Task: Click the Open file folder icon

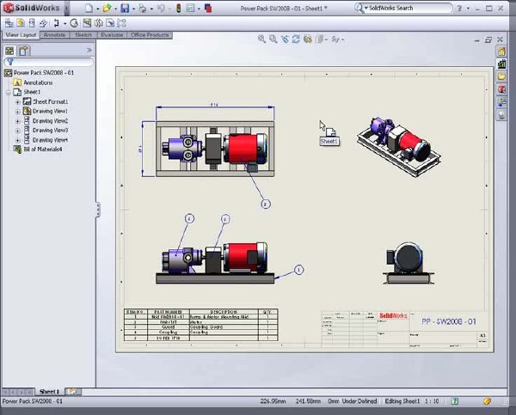Action: 107,8
